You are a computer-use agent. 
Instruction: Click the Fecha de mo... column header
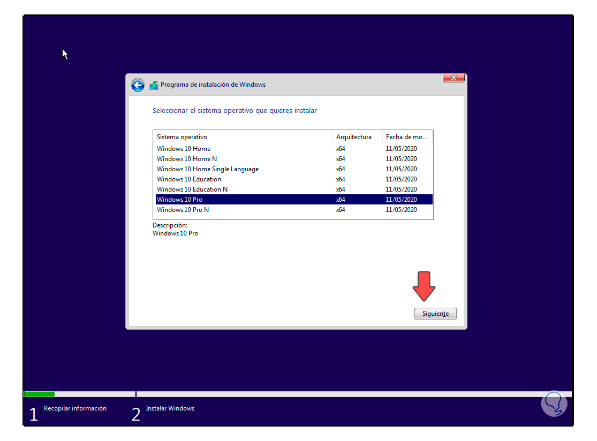[x=407, y=137]
